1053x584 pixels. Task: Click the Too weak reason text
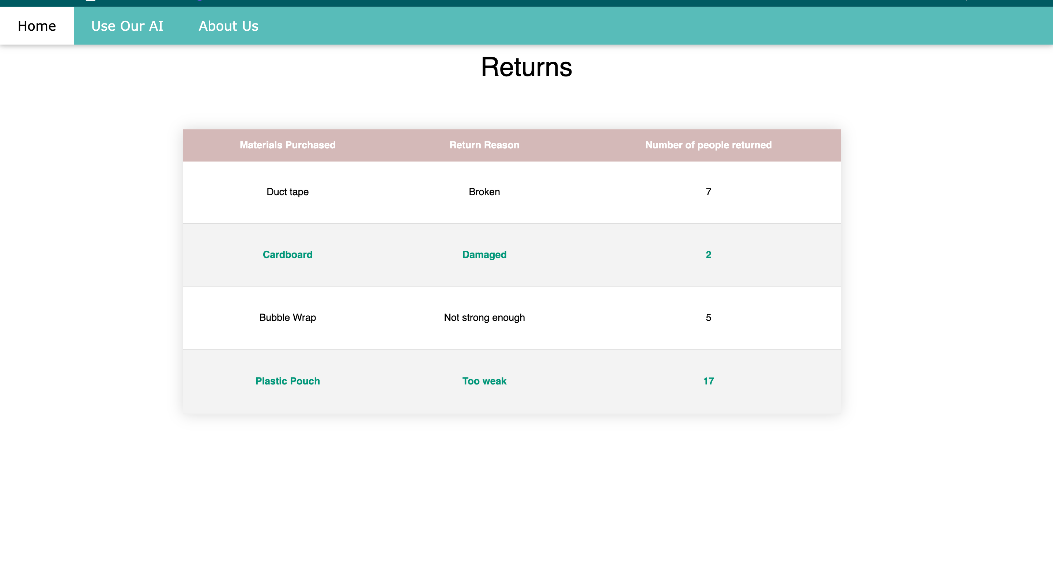tap(484, 381)
